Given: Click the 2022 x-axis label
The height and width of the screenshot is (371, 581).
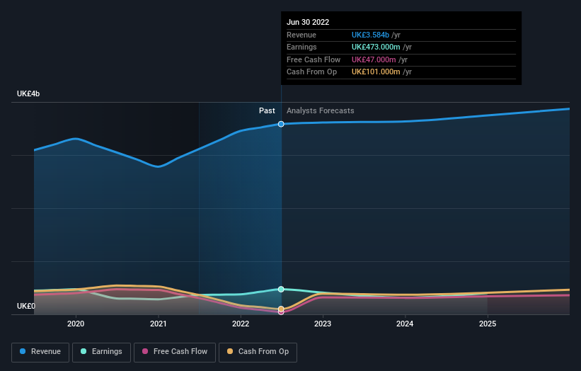Looking at the screenshot, I should point(241,324).
